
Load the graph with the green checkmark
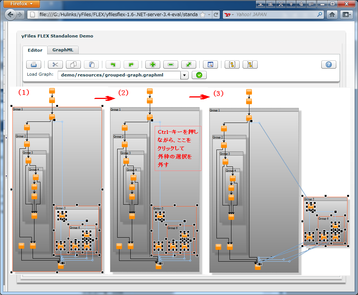[x=199, y=75]
